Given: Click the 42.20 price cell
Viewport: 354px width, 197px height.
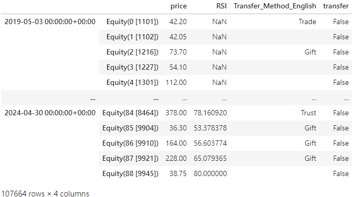Looking at the screenshot, I should (178, 21).
